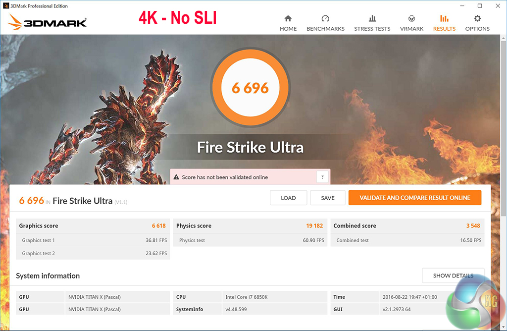Click the GUI version v2.1.2973 64
Viewport: 507px width, 331px height.
point(397,309)
